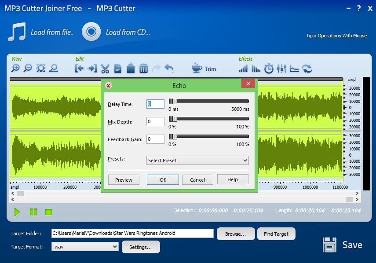Click the Echo dialog title bar icon
The width and height of the screenshot is (376, 263).
click(x=108, y=85)
